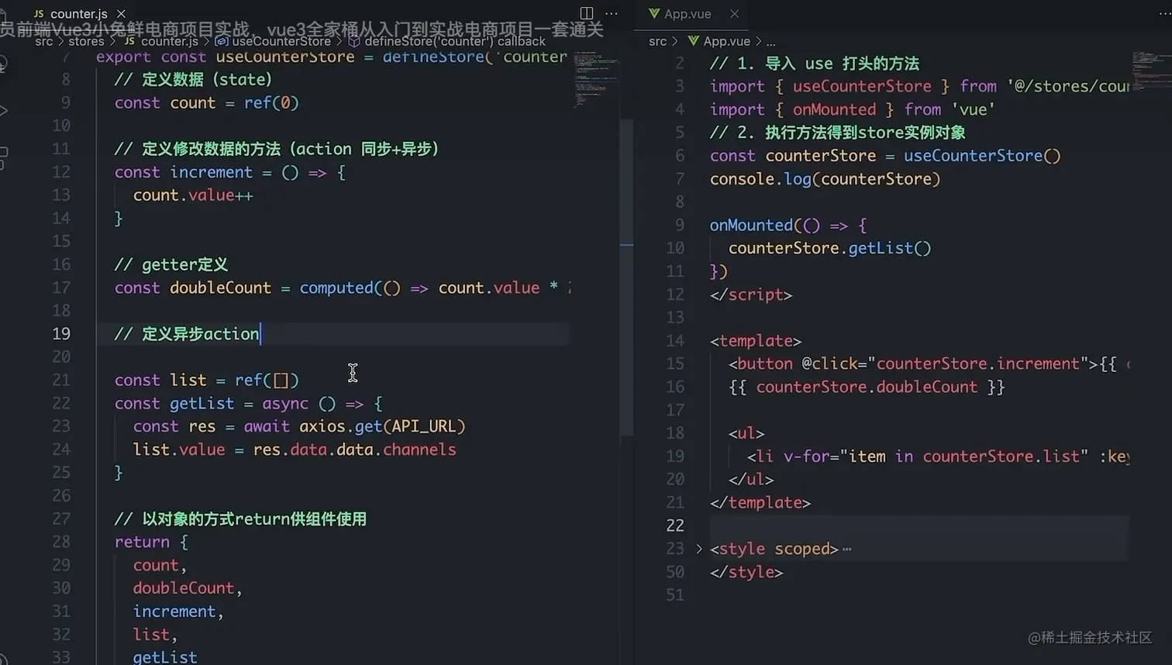Click '<style scoped>' on line 23

pyautogui.click(x=774, y=549)
